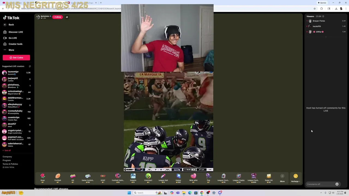
Task: Show hidden system tray icons
Action: click(321, 193)
